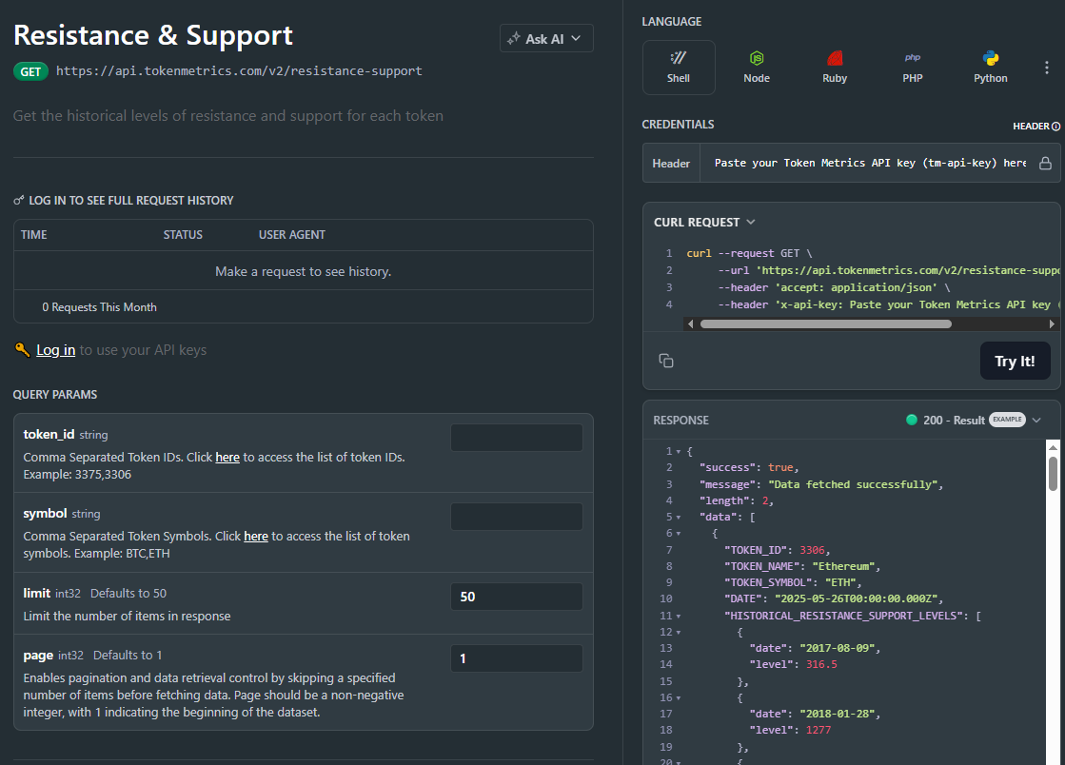Open the 200 - Result response chevron
Screen dimensions: 1065x765
(1036, 421)
